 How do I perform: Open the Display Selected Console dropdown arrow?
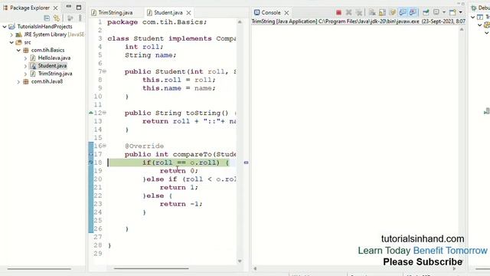[444, 12]
